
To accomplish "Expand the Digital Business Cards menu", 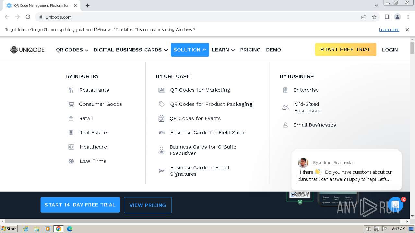I will pyautogui.click(x=131, y=50).
